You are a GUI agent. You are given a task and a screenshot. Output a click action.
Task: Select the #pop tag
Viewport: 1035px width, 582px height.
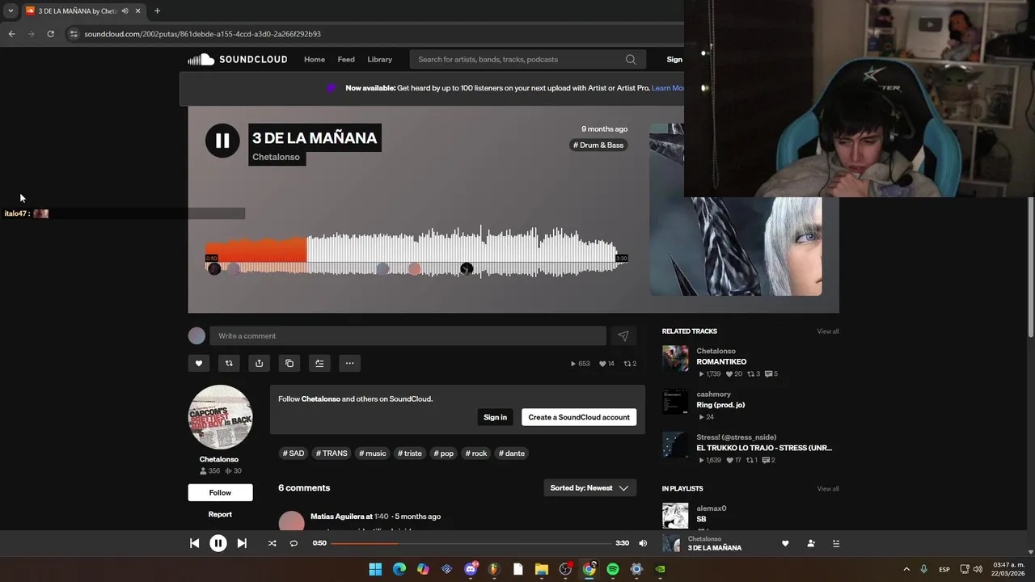point(444,453)
